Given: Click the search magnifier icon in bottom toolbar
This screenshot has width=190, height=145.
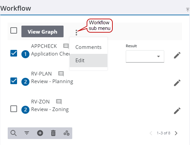Looking at the screenshot, I should coord(13,133).
